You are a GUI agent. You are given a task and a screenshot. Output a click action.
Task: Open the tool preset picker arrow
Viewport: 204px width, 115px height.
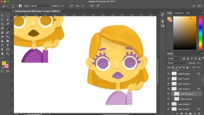[x=7, y=6]
